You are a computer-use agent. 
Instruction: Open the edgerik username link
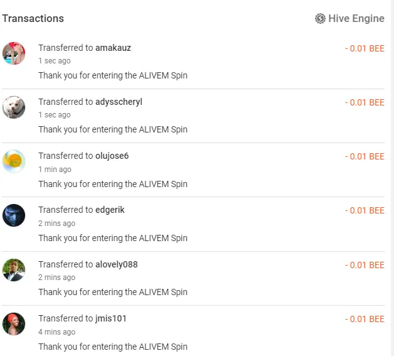[x=110, y=210]
